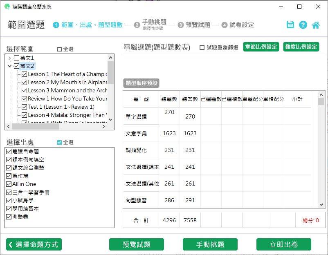Click step 1 circle icon
Viewport: 328px width, 255px height.
click(x=56, y=25)
